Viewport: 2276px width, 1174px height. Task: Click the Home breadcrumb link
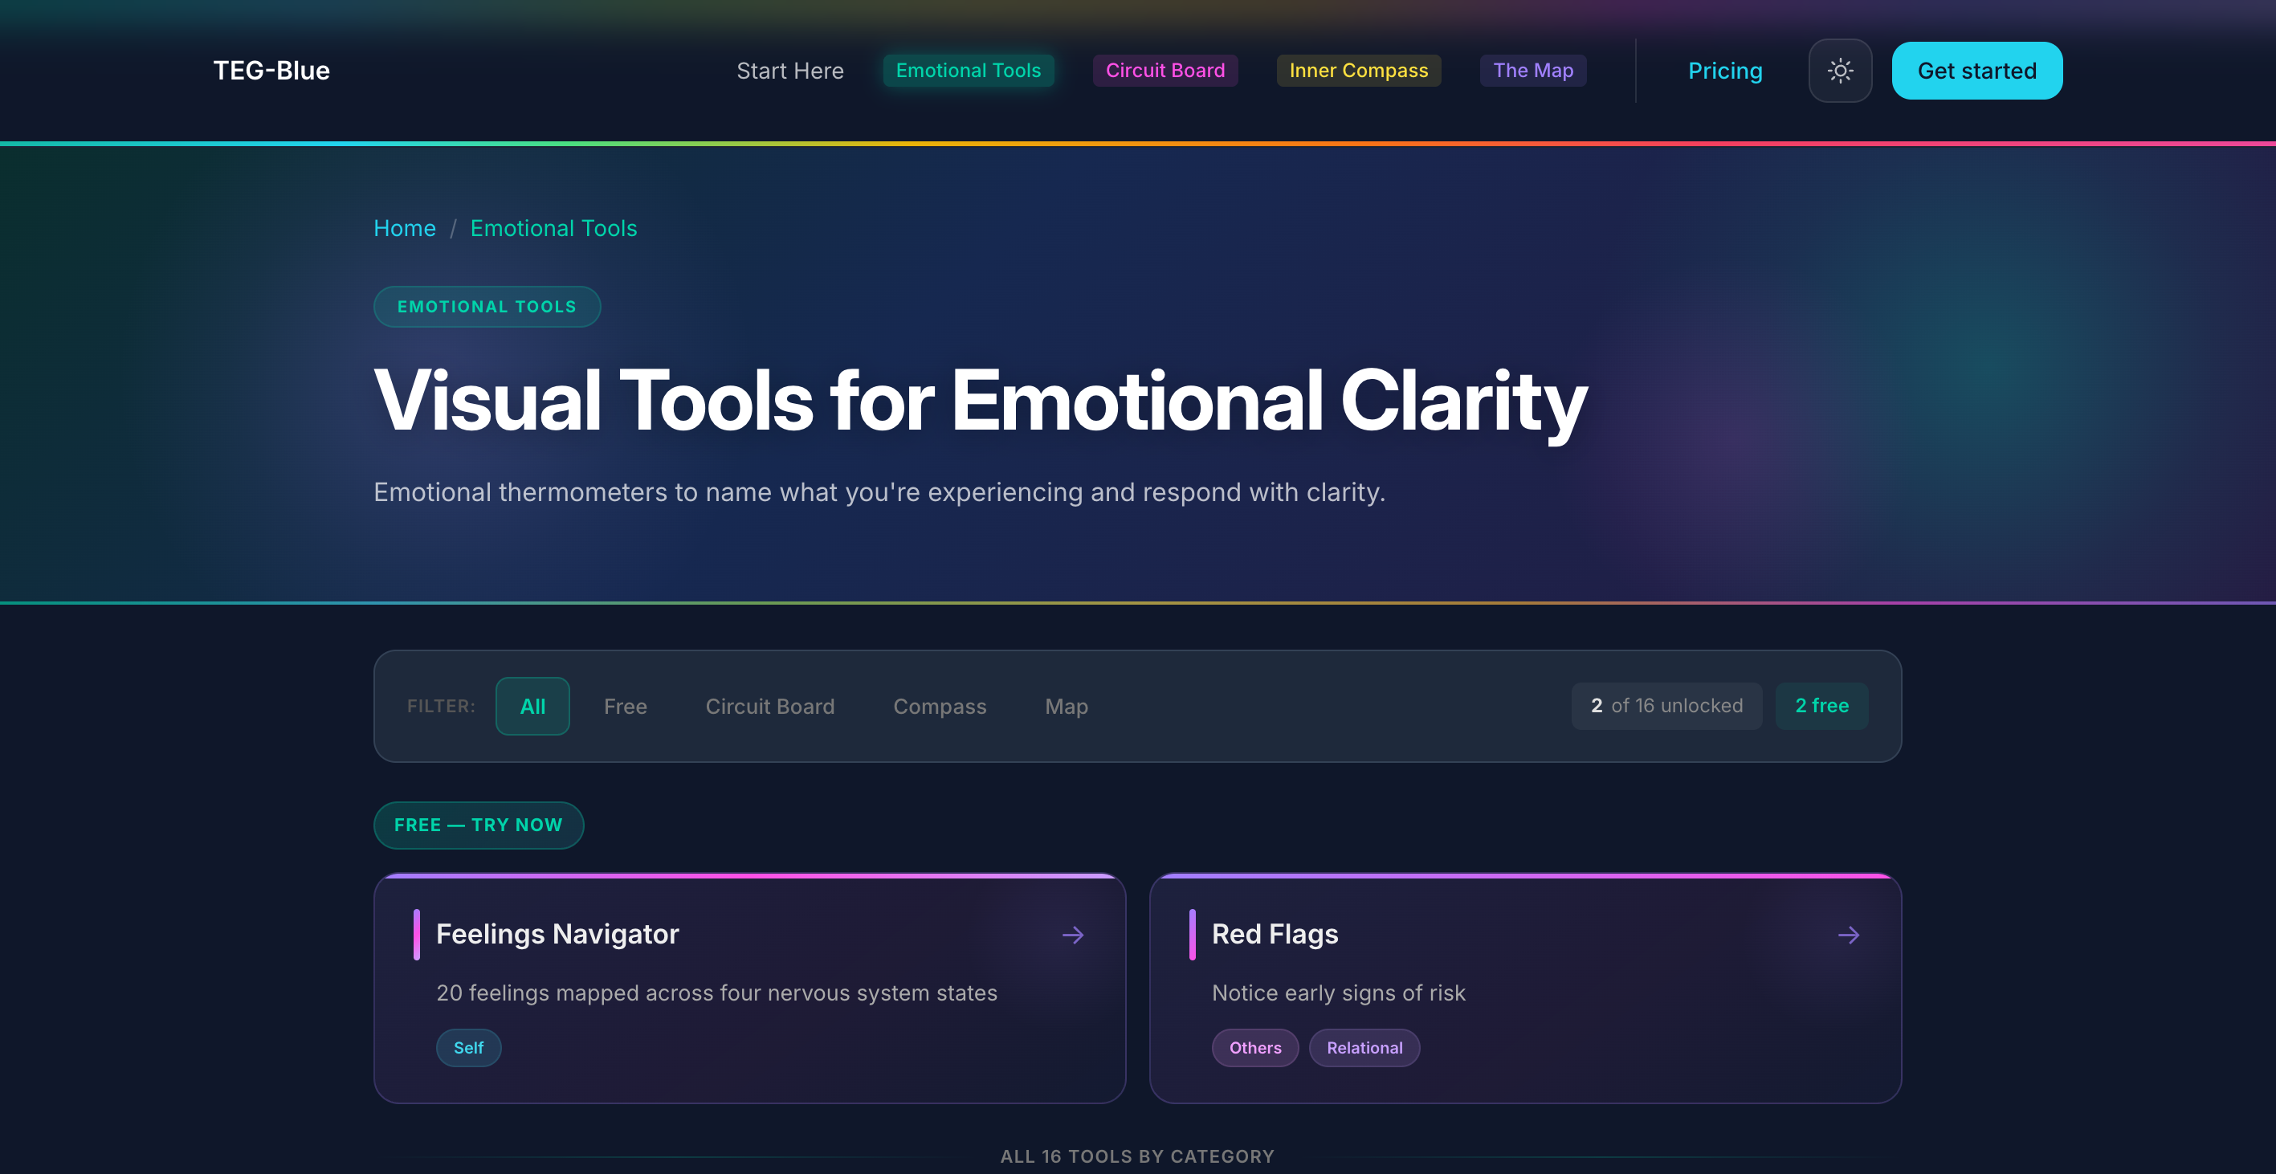pyautogui.click(x=405, y=228)
